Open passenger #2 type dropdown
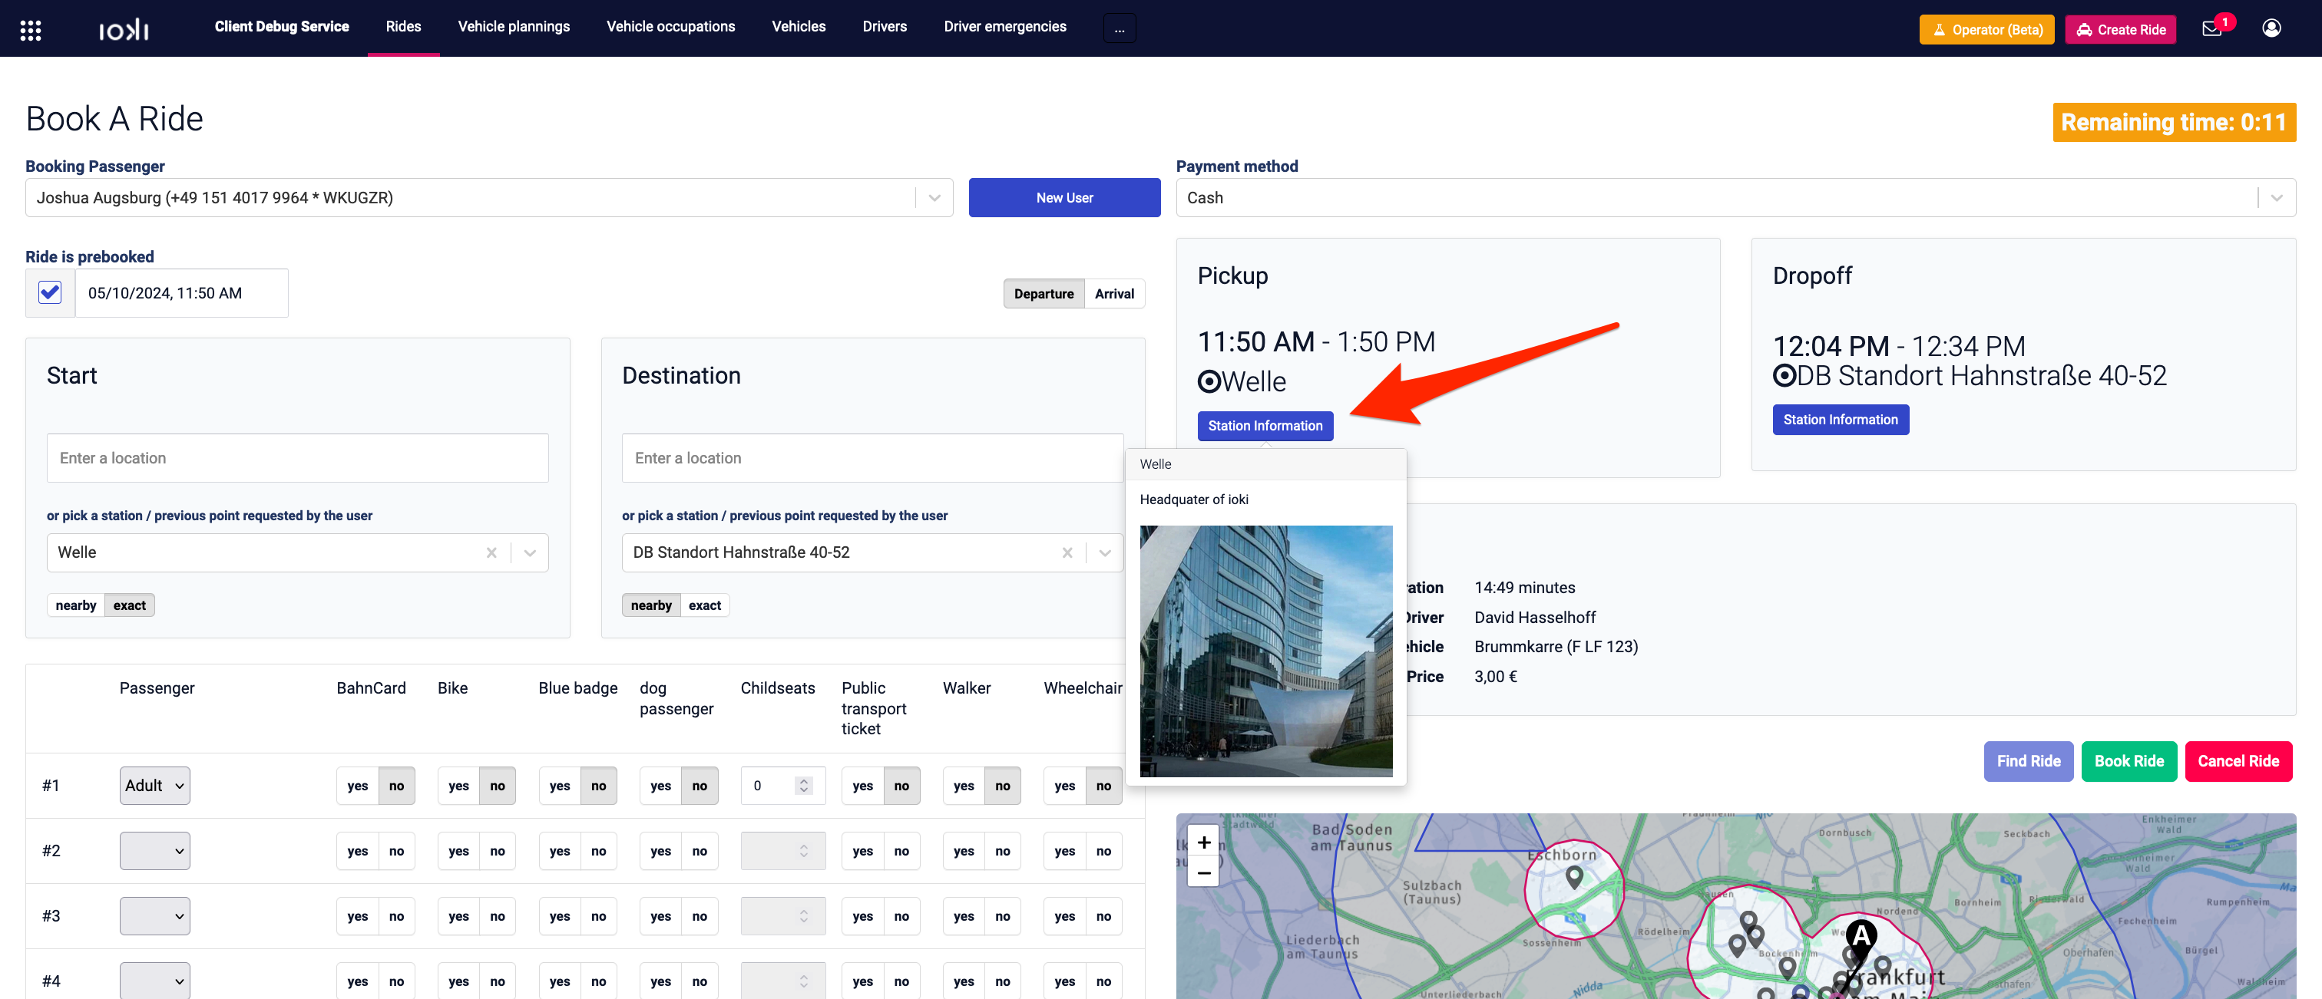2322x999 pixels. (155, 850)
